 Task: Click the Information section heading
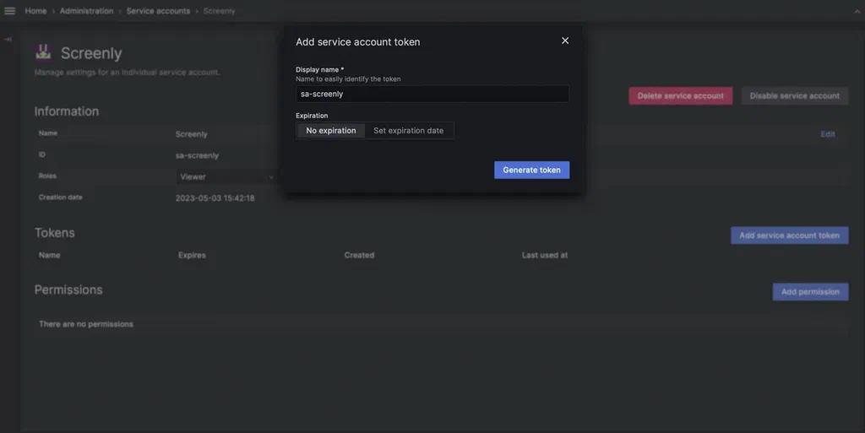pos(67,111)
